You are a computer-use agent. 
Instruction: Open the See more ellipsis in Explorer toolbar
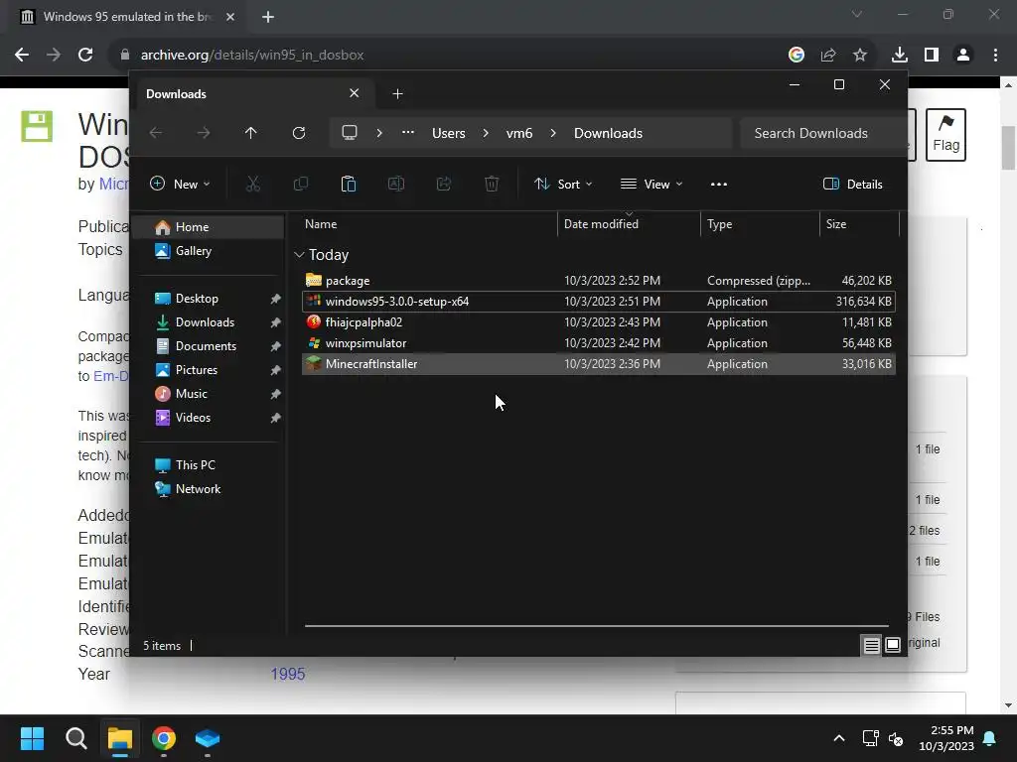(719, 184)
